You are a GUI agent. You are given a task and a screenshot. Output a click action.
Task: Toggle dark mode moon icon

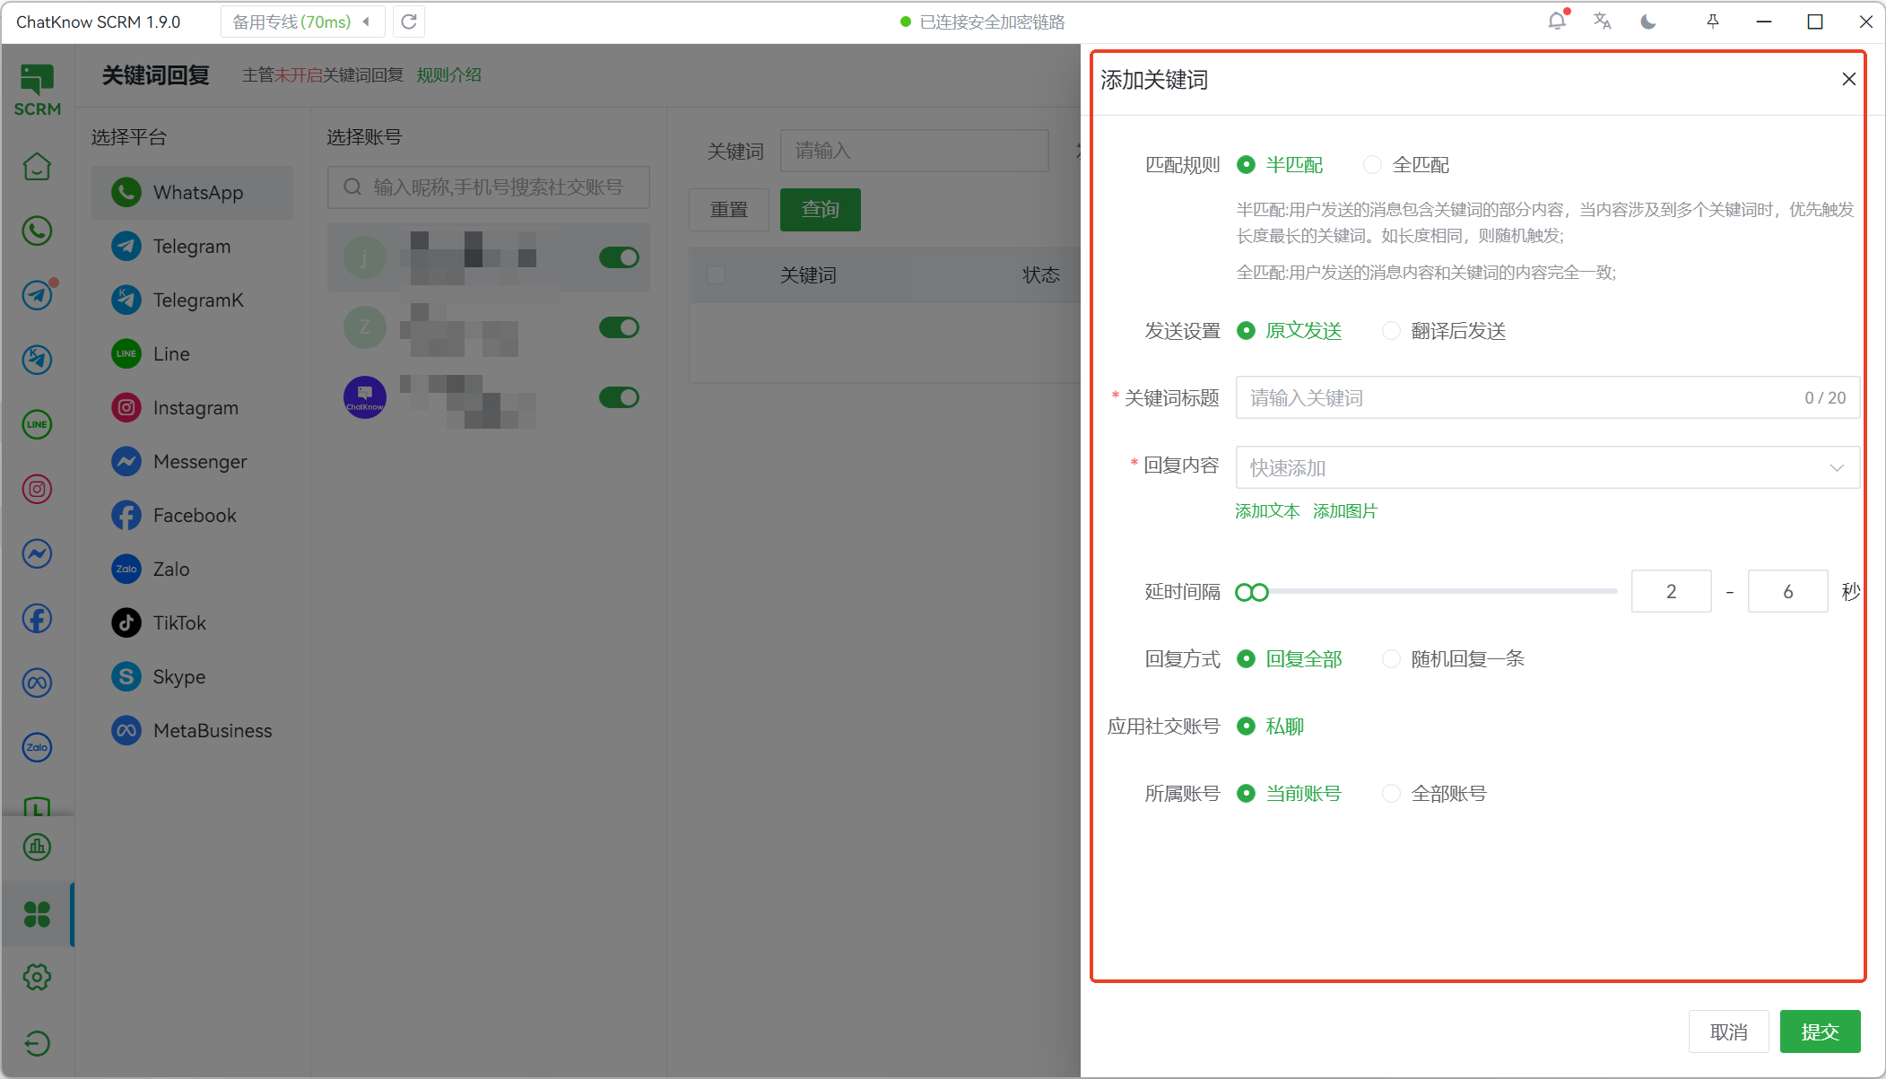click(1648, 22)
